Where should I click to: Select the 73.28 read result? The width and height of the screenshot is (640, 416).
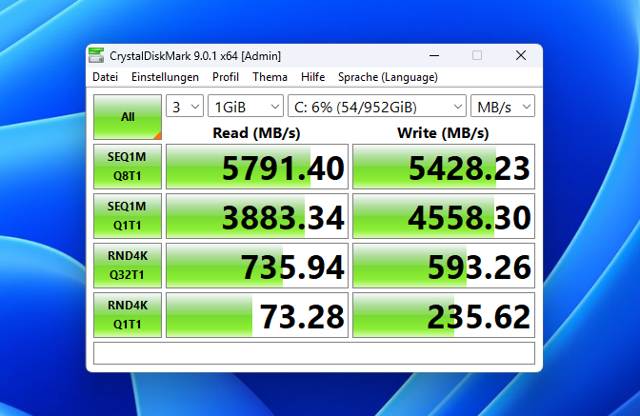coord(257,315)
